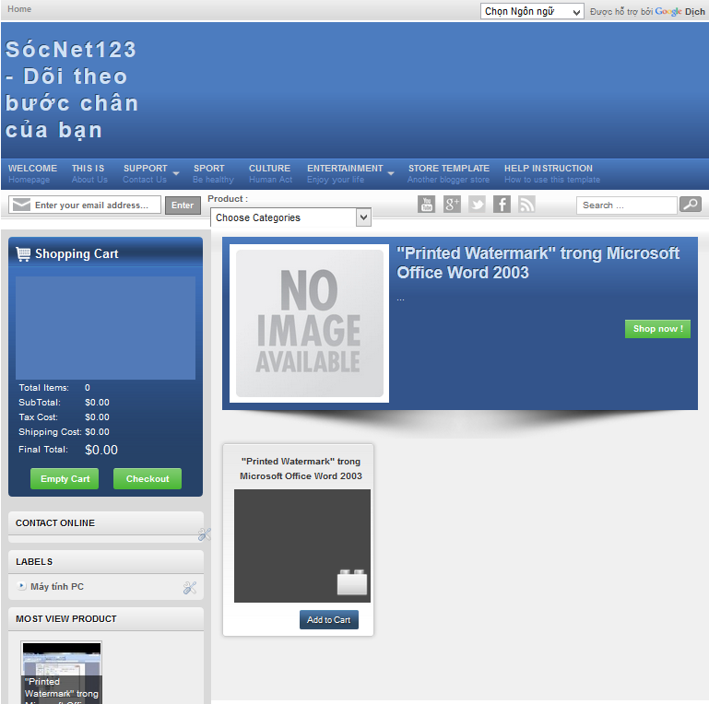709x704 pixels.
Task: Click the Enter email submit button
Action: (x=183, y=205)
